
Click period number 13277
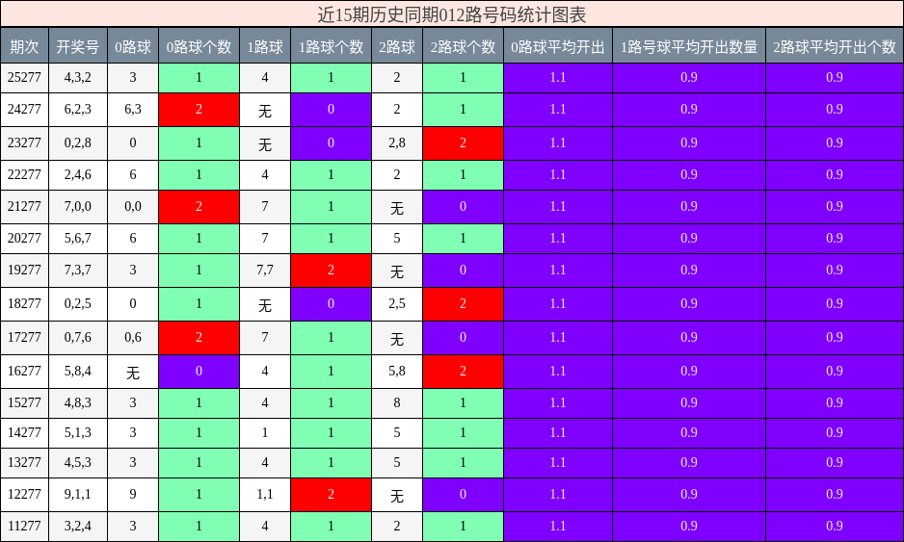24,462
